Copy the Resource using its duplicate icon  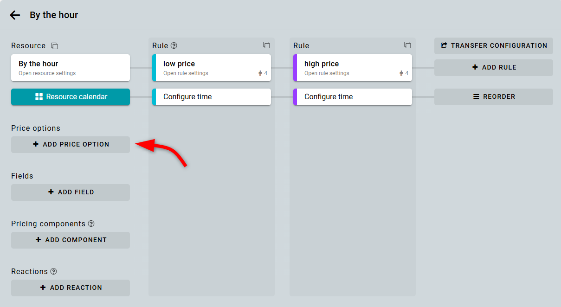coord(54,46)
